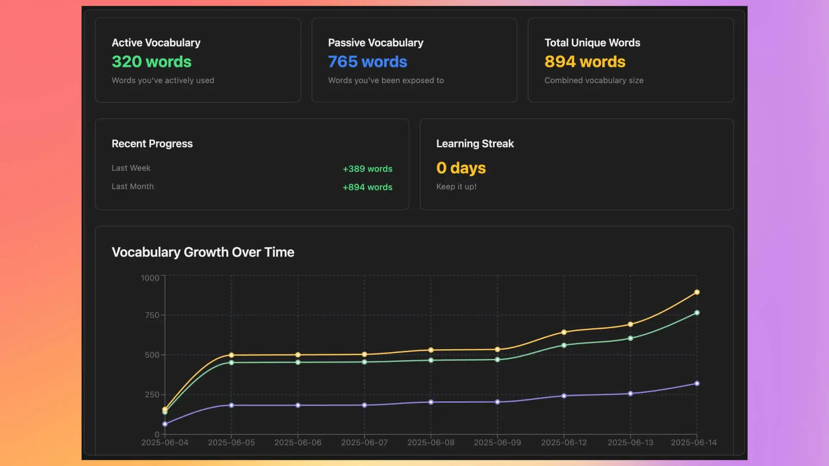Select the yellow data point at 2025-06-12

pos(564,332)
